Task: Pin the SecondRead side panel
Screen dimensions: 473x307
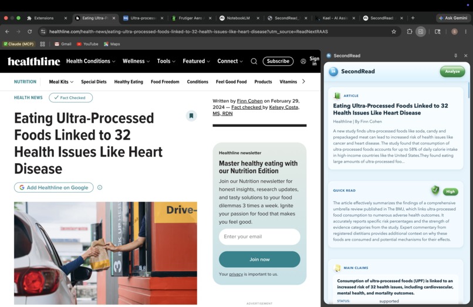Action: click(456, 56)
